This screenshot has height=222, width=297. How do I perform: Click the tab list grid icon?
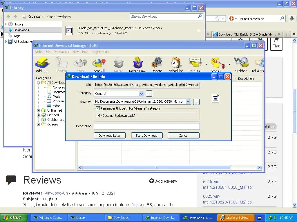pos(294,34)
